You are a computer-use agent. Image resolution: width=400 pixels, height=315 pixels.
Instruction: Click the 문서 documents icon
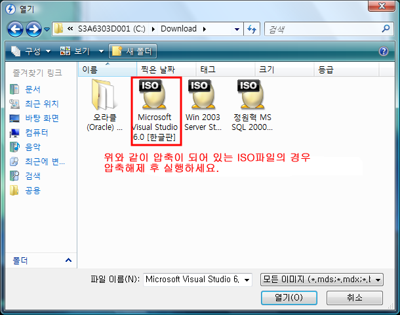(14, 89)
